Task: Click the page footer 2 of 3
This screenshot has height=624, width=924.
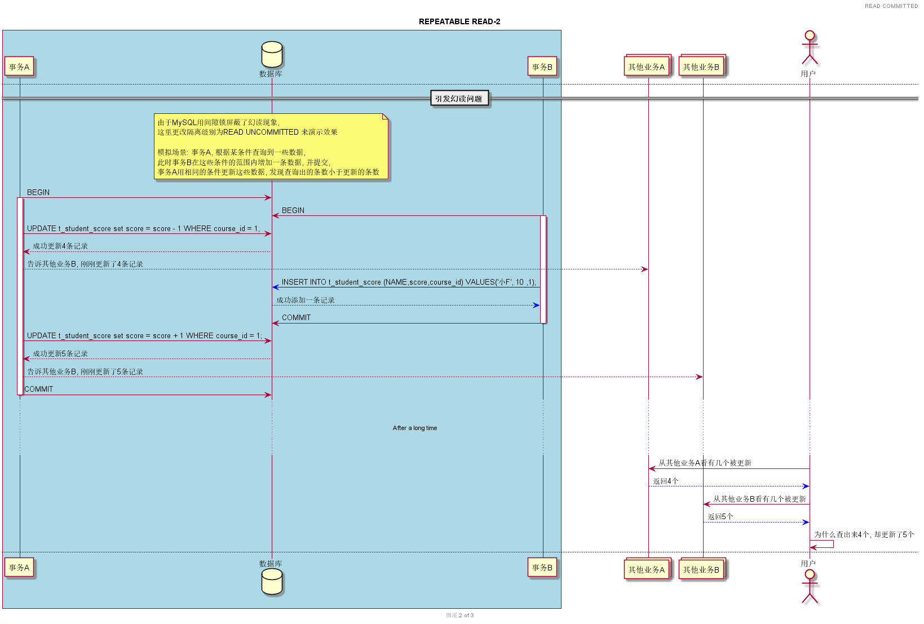Action: point(460,616)
